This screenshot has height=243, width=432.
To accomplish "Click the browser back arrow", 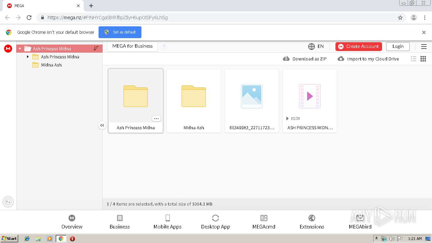I will 7,18.
